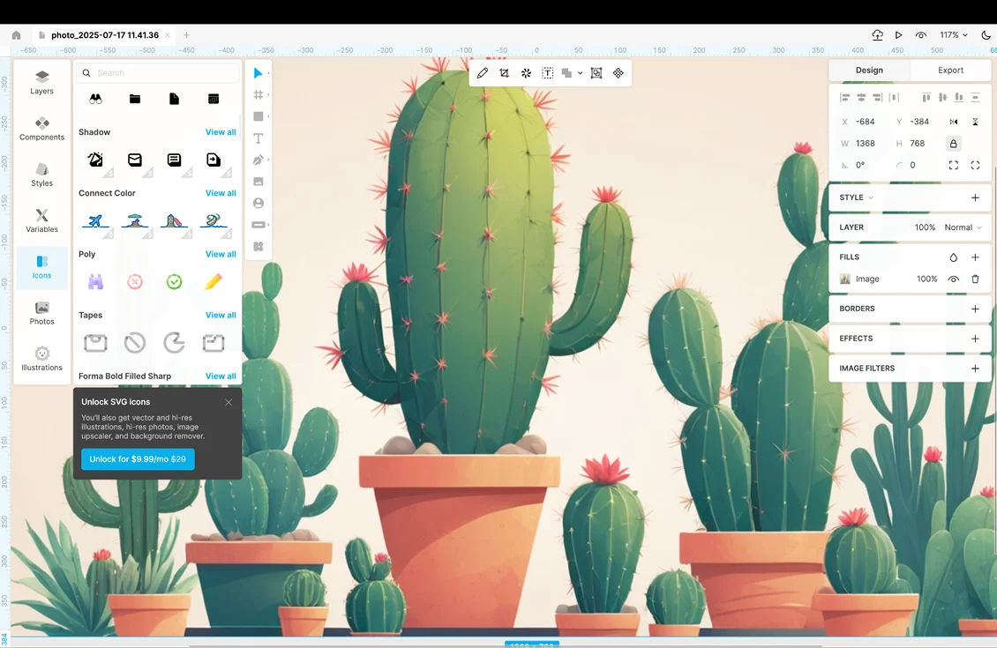
Task: Click the Avatar tool icon
Action: click(259, 204)
